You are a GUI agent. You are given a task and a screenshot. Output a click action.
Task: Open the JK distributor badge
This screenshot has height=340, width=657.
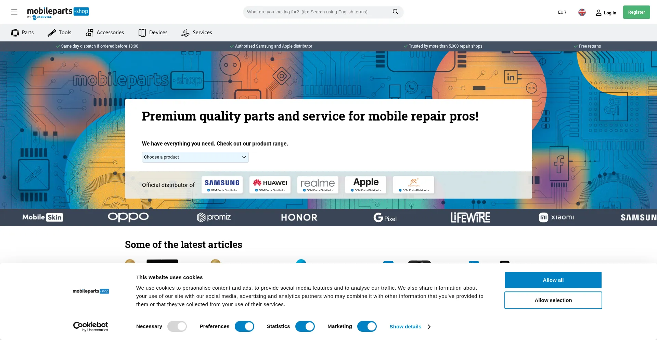click(414, 185)
